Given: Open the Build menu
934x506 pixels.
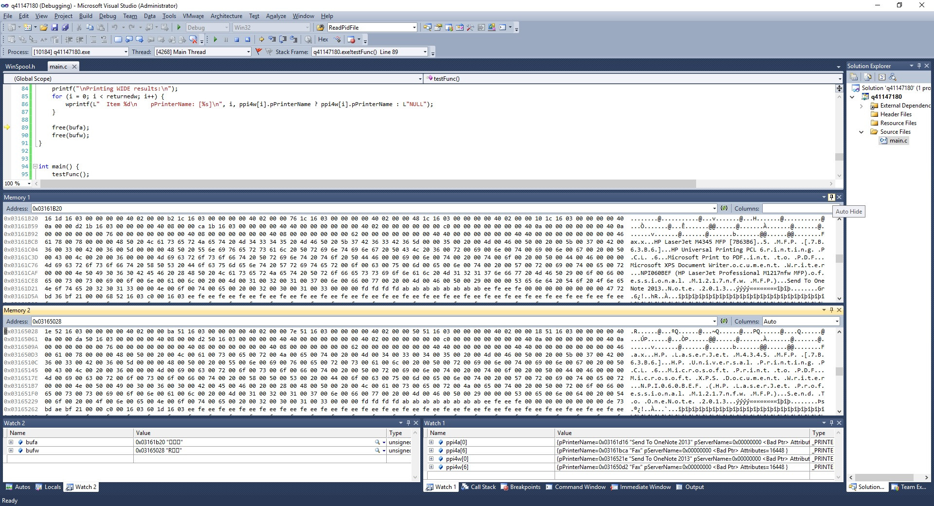Looking at the screenshot, I should pos(86,16).
